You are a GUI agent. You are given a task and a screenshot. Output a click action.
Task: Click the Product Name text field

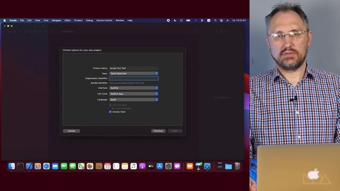coord(133,68)
